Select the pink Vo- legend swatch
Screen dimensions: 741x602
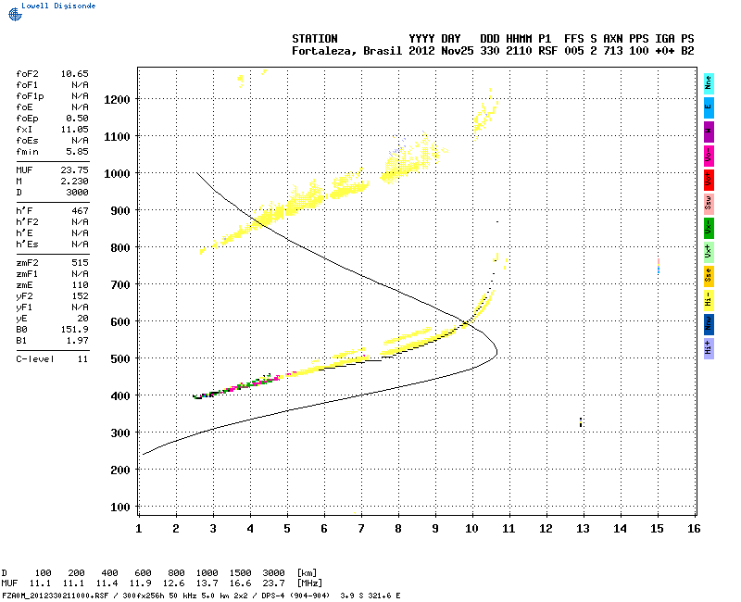tap(709, 156)
